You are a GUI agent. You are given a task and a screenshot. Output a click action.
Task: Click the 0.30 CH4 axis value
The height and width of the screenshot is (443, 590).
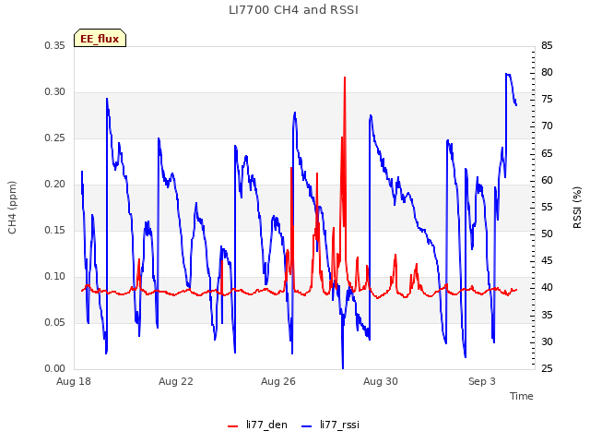[x=55, y=92]
